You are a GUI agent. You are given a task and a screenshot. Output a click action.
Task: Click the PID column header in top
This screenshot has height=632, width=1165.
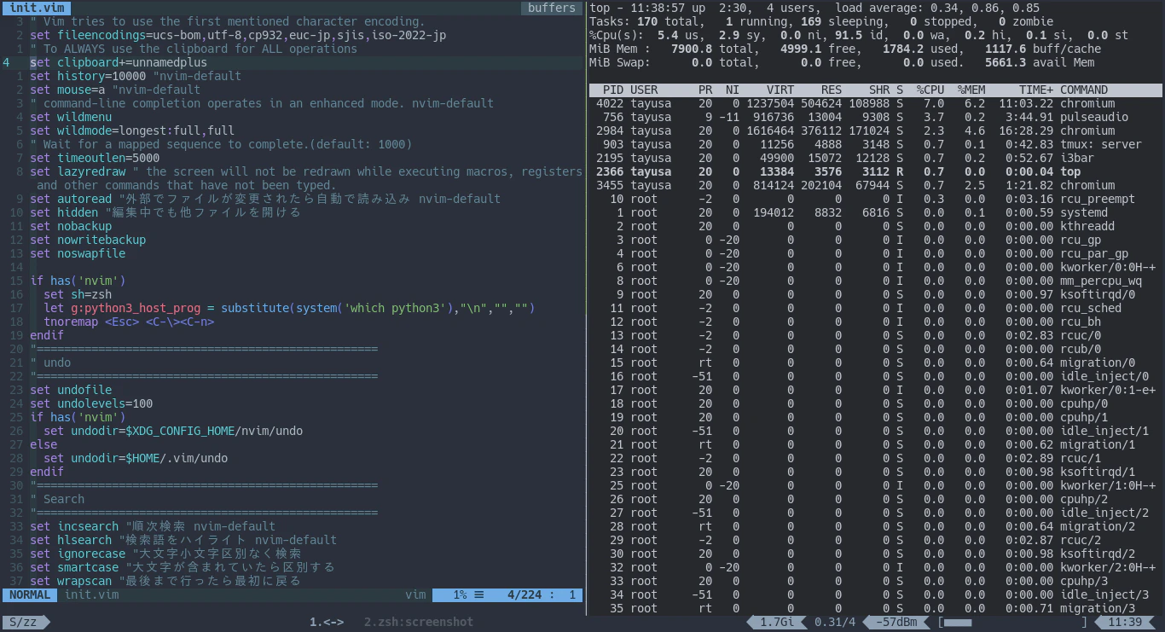pyautogui.click(x=613, y=90)
